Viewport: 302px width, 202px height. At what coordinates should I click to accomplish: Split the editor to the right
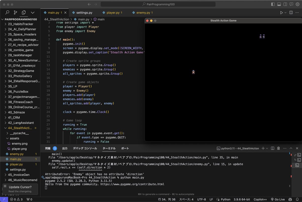click(291, 13)
